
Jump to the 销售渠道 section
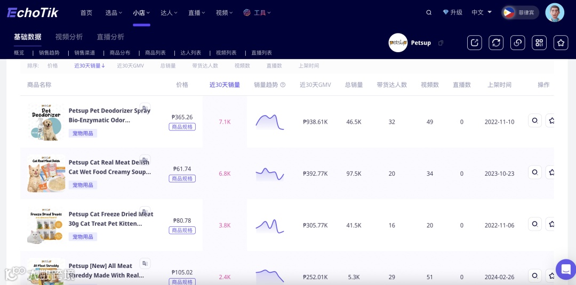point(84,53)
